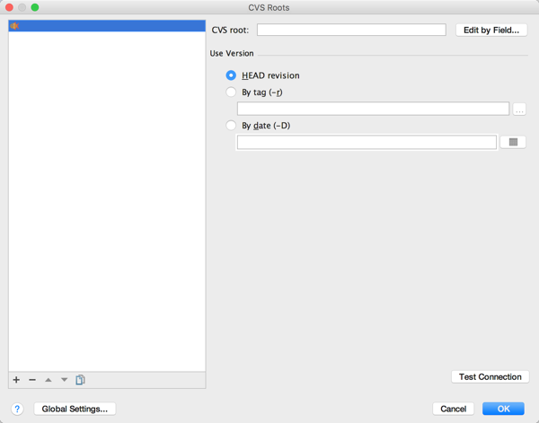Click Edit by Field button
The height and width of the screenshot is (423, 539).
coord(491,31)
